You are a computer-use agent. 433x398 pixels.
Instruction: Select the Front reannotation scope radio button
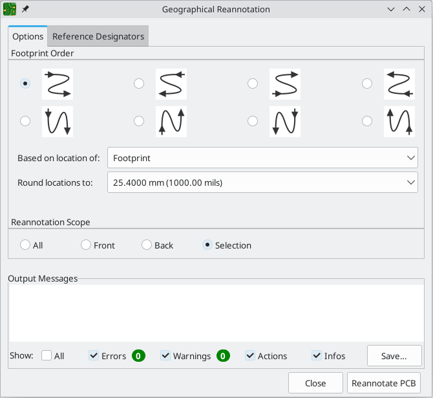click(x=86, y=245)
